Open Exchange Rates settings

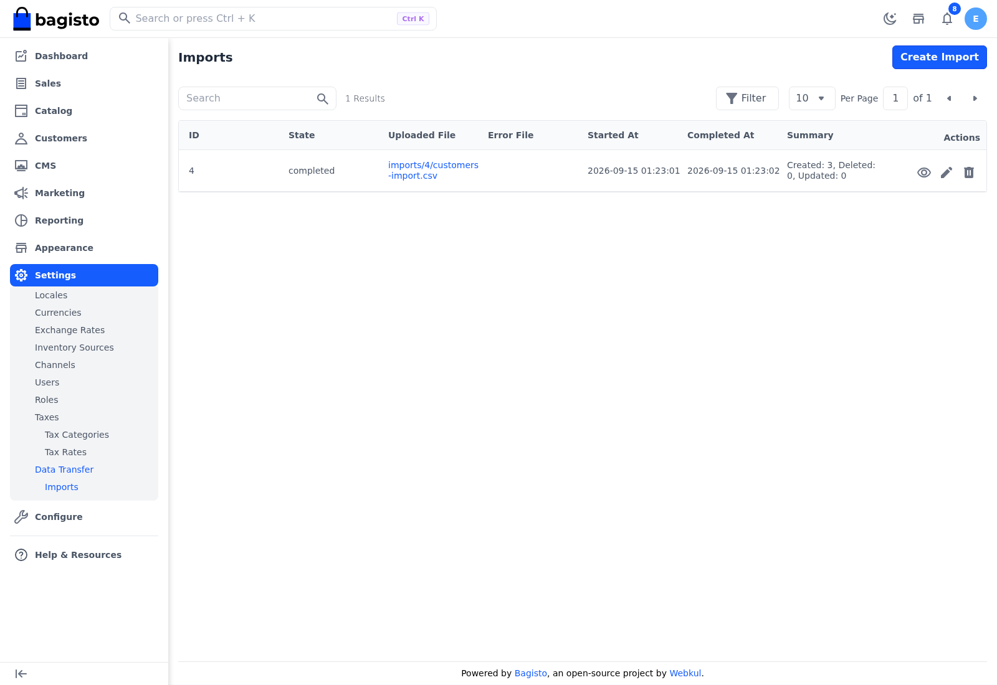click(x=70, y=330)
